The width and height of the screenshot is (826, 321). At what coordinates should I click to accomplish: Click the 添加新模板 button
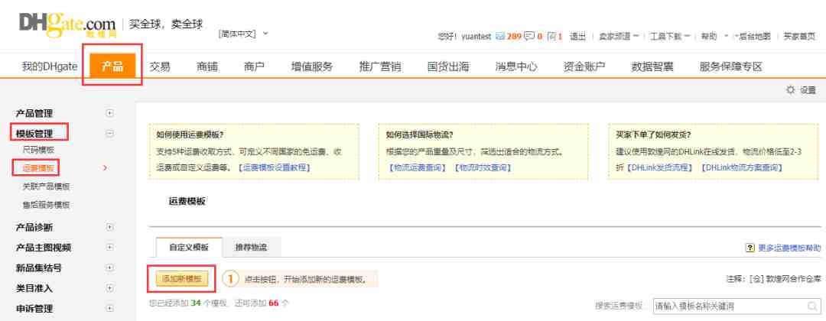pyautogui.click(x=182, y=279)
